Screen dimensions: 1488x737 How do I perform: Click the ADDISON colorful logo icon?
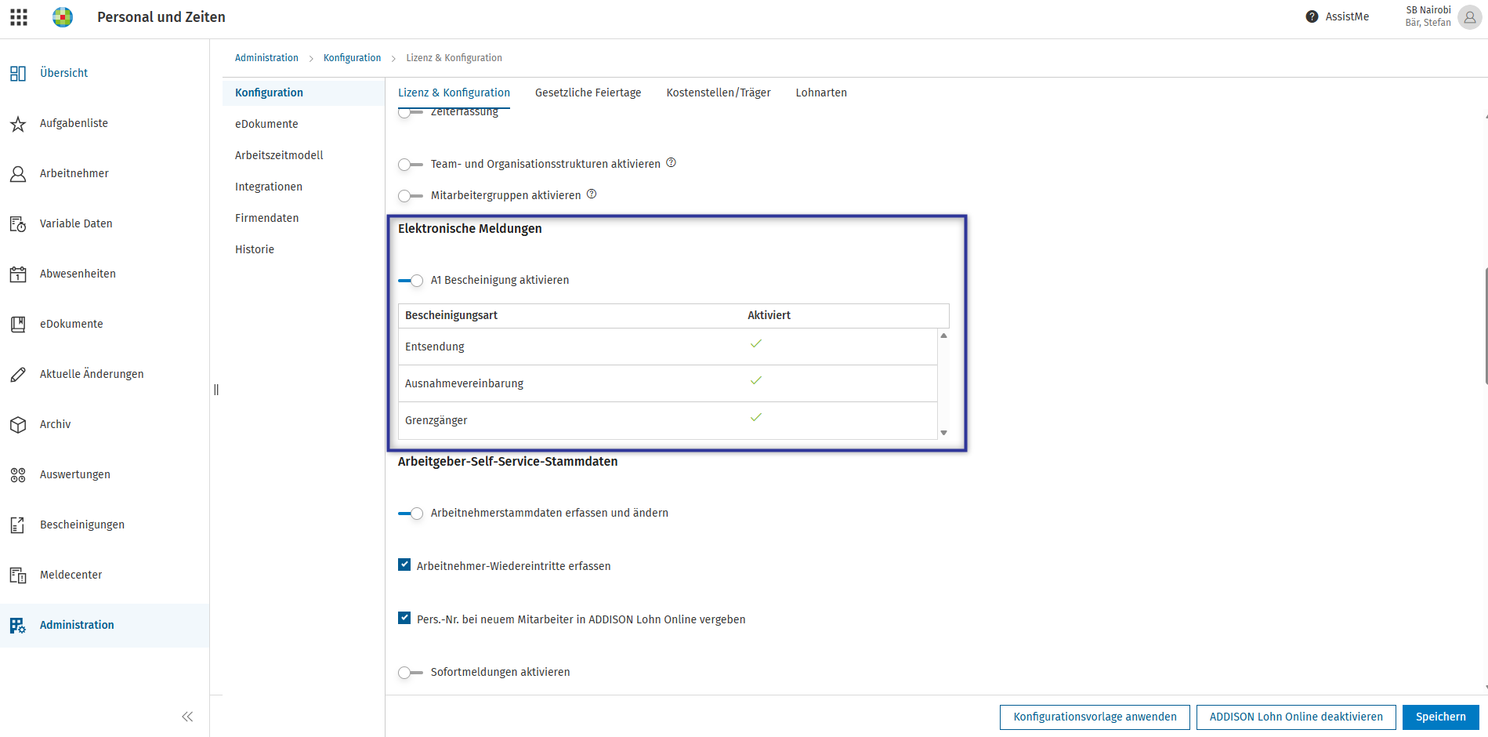63,17
